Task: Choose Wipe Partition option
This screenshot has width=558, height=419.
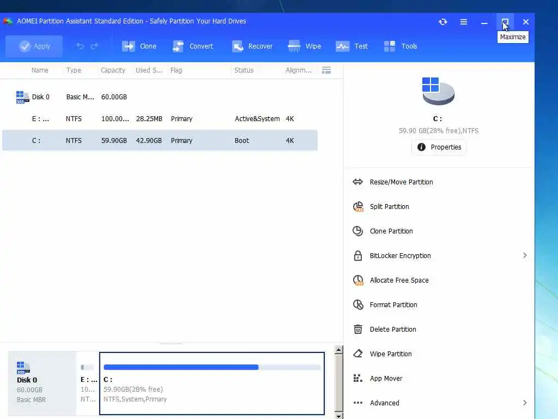Action: click(390, 354)
